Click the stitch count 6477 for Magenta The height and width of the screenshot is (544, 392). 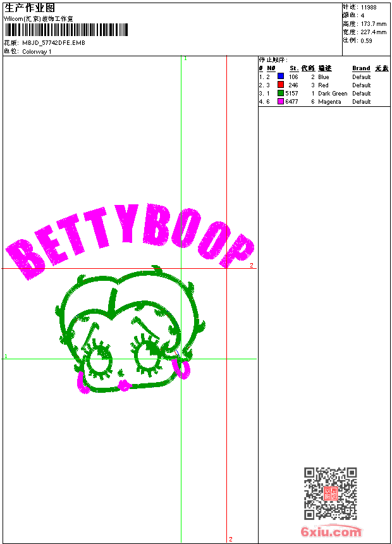coord(291,102)
